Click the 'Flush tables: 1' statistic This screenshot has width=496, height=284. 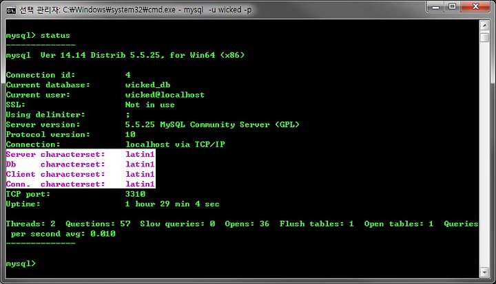point(316,223)
